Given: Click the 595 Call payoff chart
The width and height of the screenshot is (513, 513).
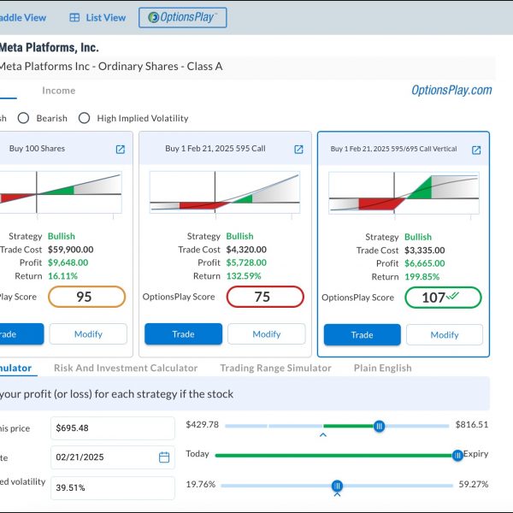Looking at the screenshot, I should pyautogui.click(x=225, y=192).
